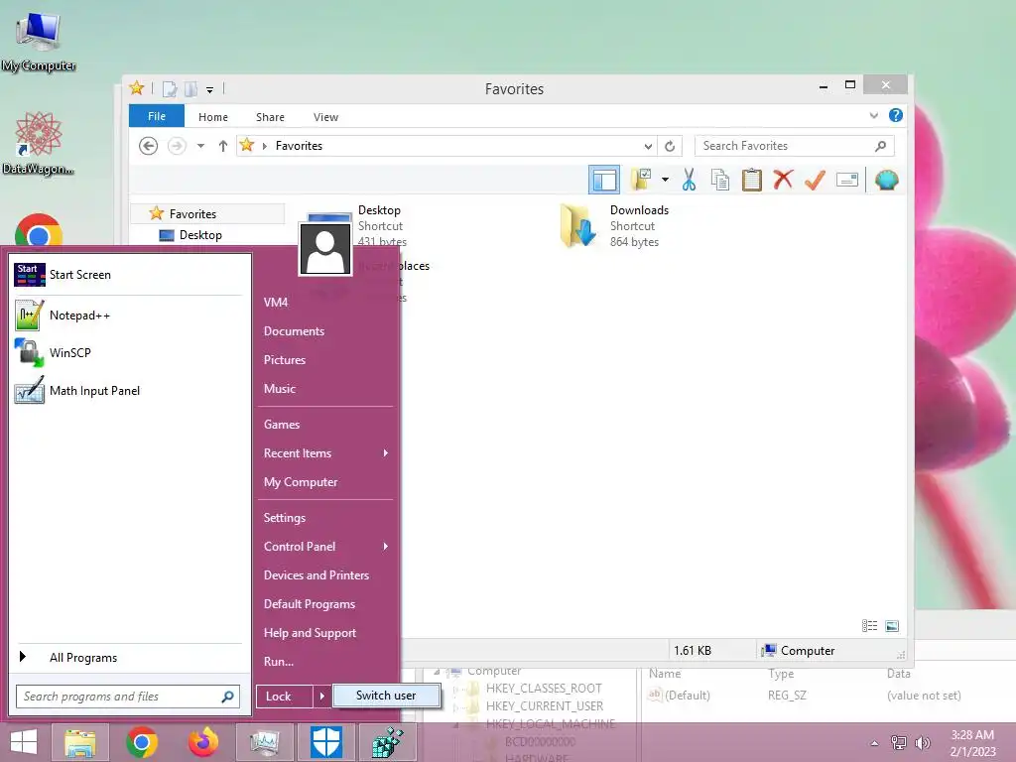Switch to large icons view in status bar

coord(892,625)
